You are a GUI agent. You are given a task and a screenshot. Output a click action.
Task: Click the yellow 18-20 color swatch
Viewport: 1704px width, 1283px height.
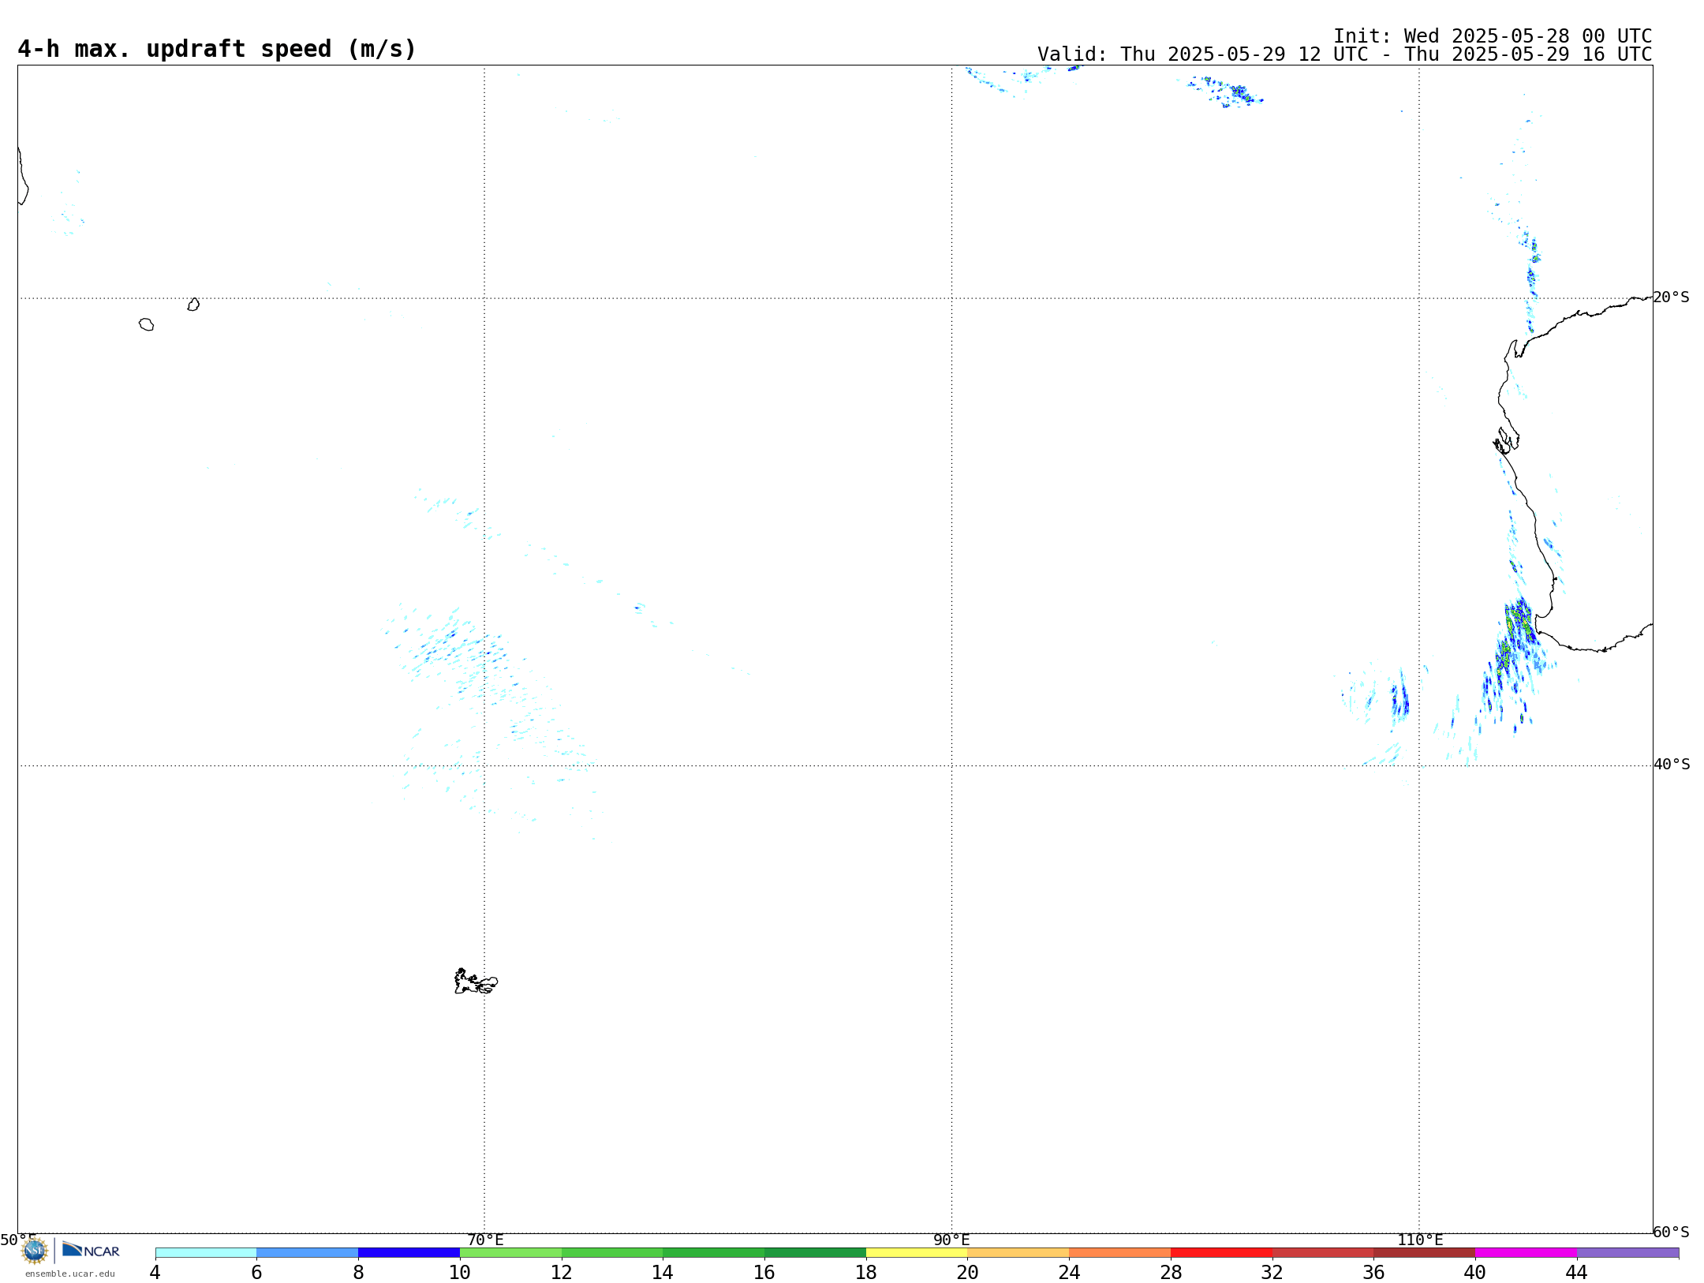tap(917, 1253)
